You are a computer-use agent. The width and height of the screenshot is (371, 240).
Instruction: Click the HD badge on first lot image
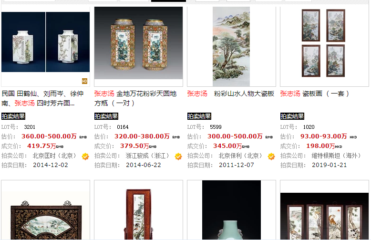tap(84, 81)
